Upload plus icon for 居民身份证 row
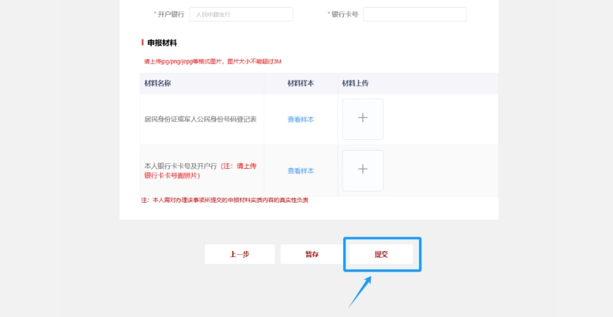The height and width of the screenshot is (317, 613). [363, 119]
